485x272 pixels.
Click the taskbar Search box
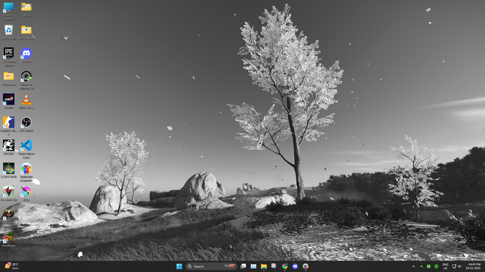(x=211, y=266)
